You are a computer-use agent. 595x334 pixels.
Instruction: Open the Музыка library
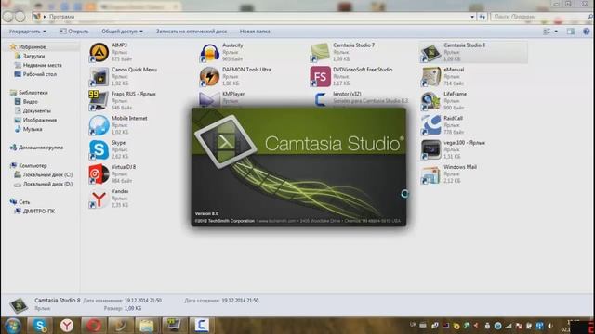(33, 129)
